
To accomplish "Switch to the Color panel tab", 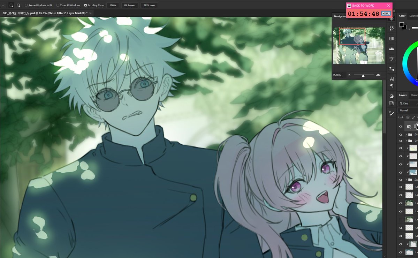I will click(402, 16).
